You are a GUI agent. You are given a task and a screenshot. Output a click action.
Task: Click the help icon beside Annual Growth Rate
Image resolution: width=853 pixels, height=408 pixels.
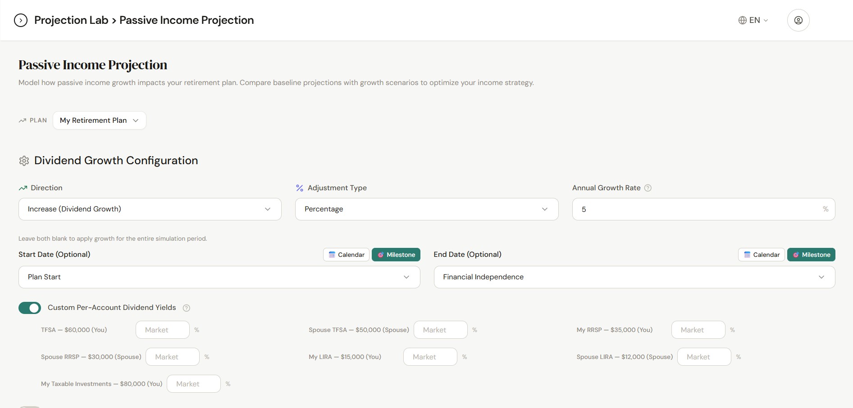[x=648, y=188]
